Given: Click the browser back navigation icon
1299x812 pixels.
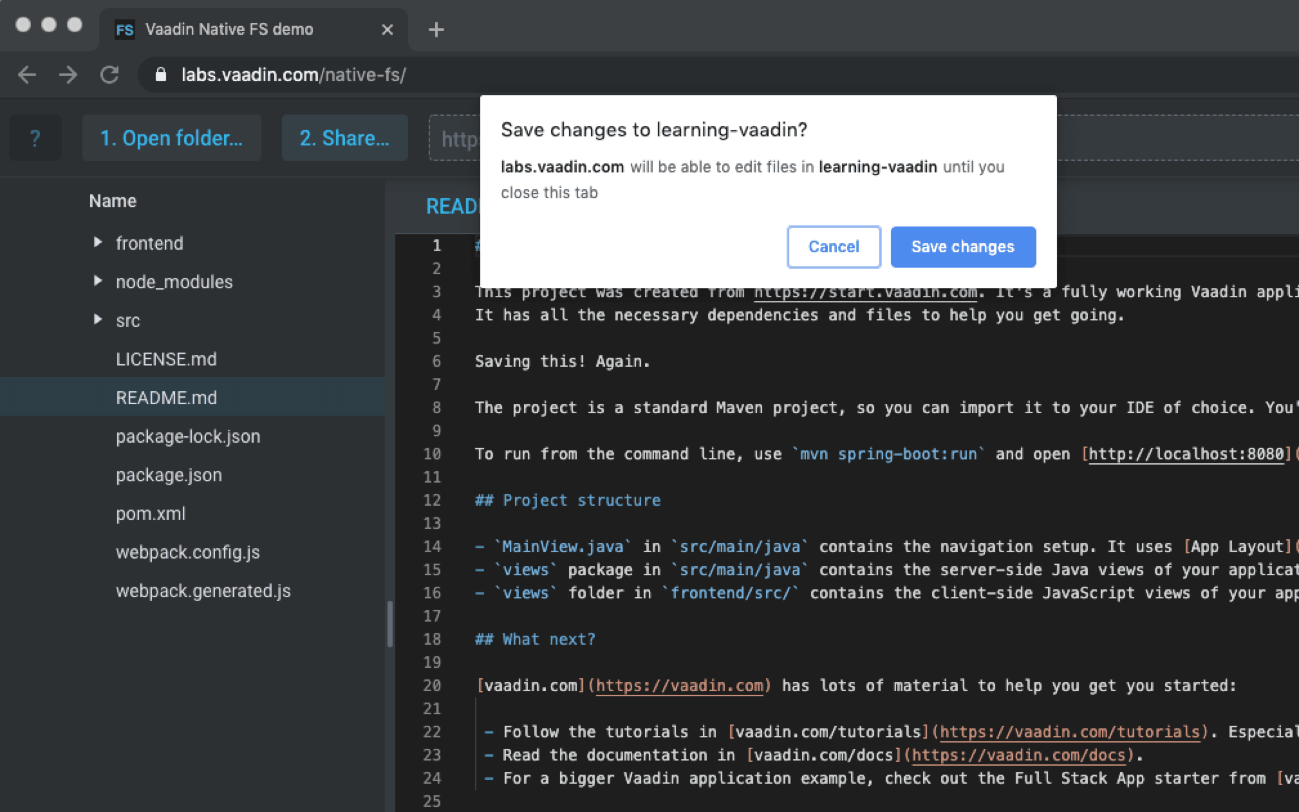Looking at the screenshot, I should click(x=26, y=75).
